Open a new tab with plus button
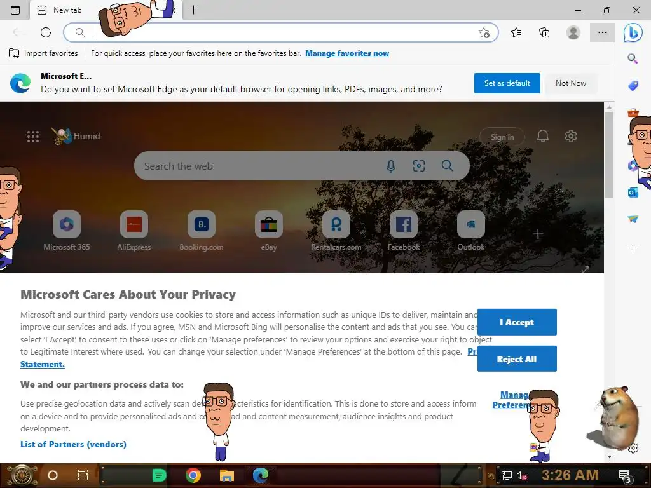Screen dimensions: 651x488 pyautogui.click(x=193, y=10)
